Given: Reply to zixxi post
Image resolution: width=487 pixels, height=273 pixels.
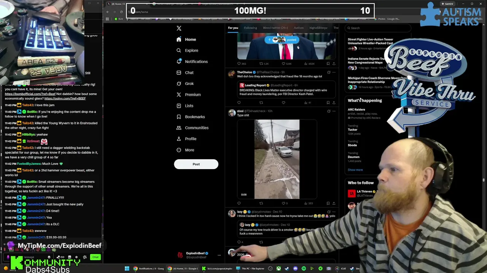Looking at the screenshot, I should pos(239,203).
